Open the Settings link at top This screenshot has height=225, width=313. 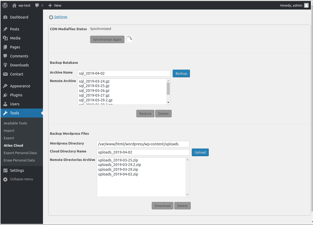[61, 17]
